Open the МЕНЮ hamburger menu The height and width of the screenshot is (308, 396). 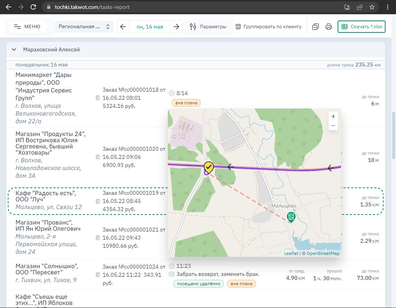27,27
